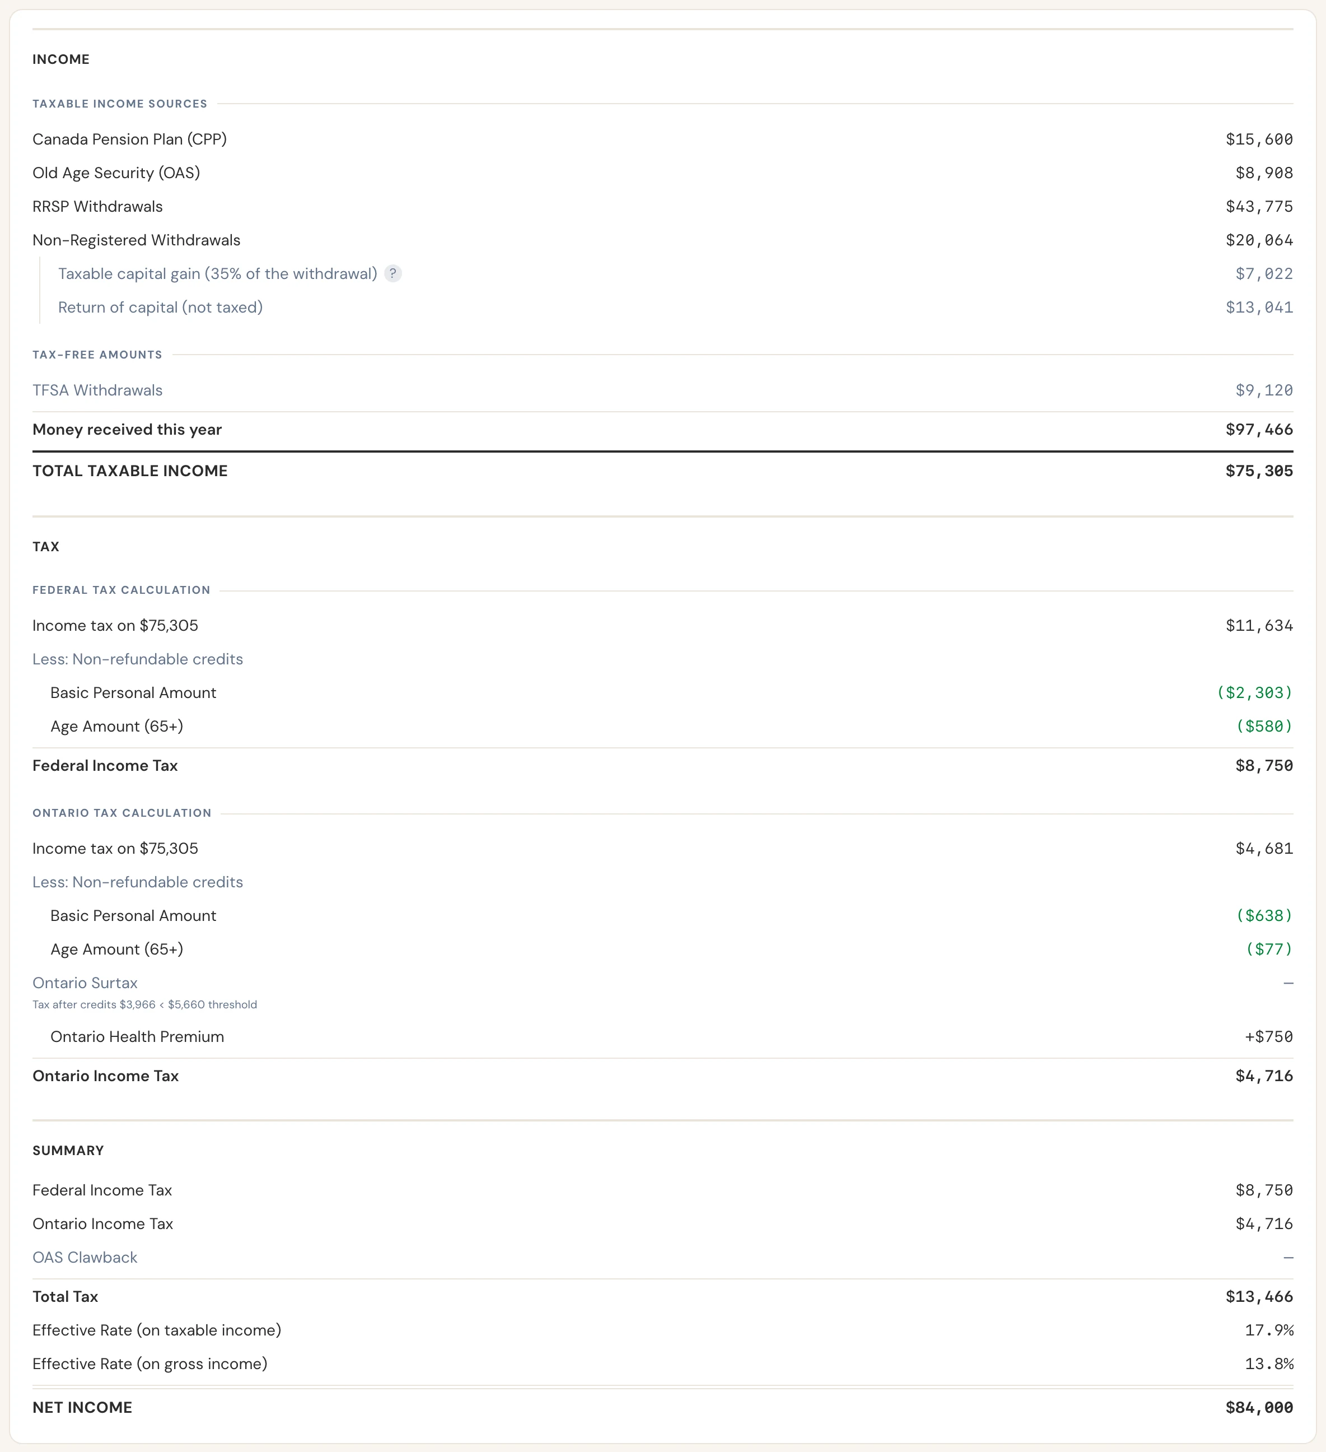Select the Total Tax label
Viewport: 1326px width, 1452px height.
[66, 1296]
